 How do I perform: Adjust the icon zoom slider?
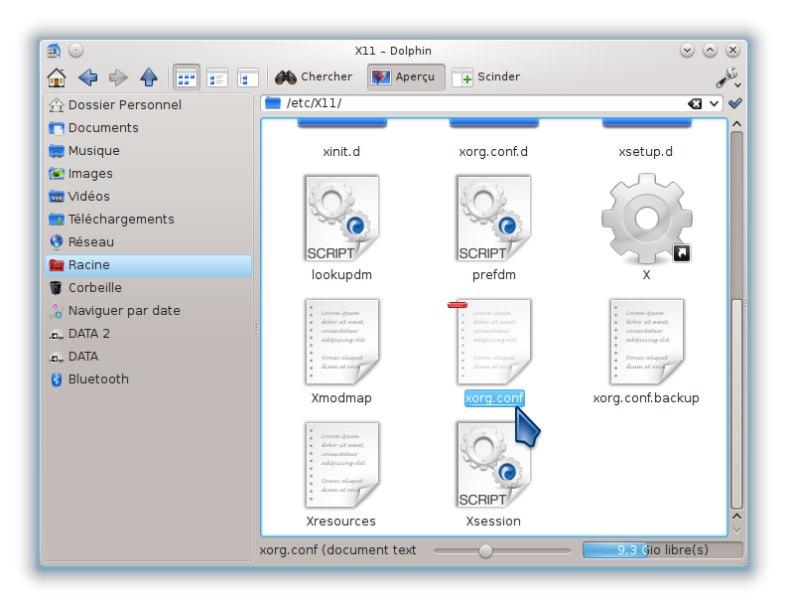(x=485, y=550)
